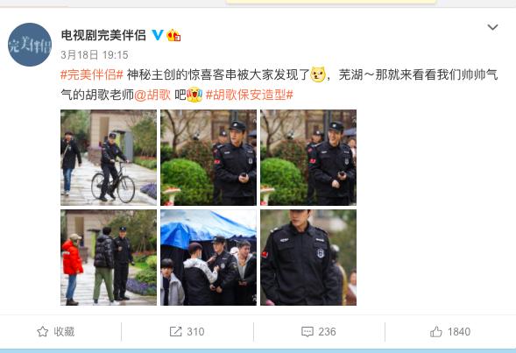Click the blue verified V badge
The image size is (516, 353).
coord(158,35)
